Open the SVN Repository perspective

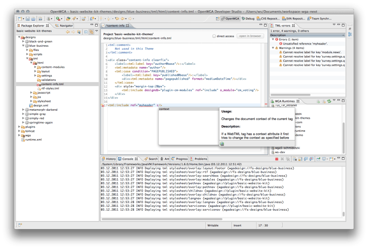(294, 18)
